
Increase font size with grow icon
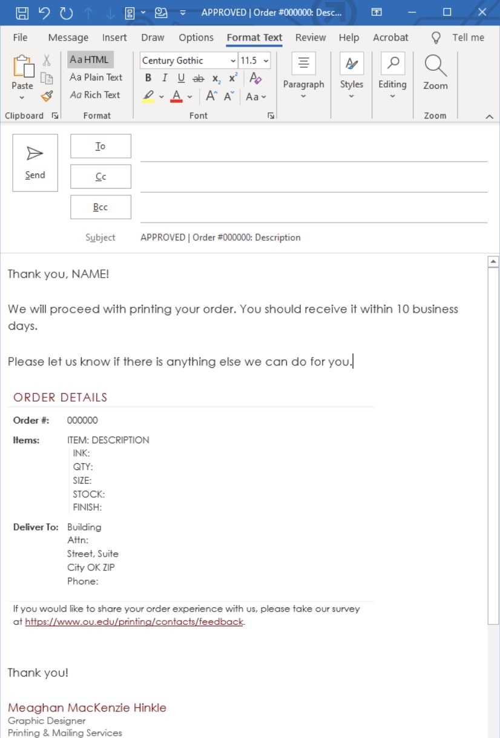tap(211, 96)
